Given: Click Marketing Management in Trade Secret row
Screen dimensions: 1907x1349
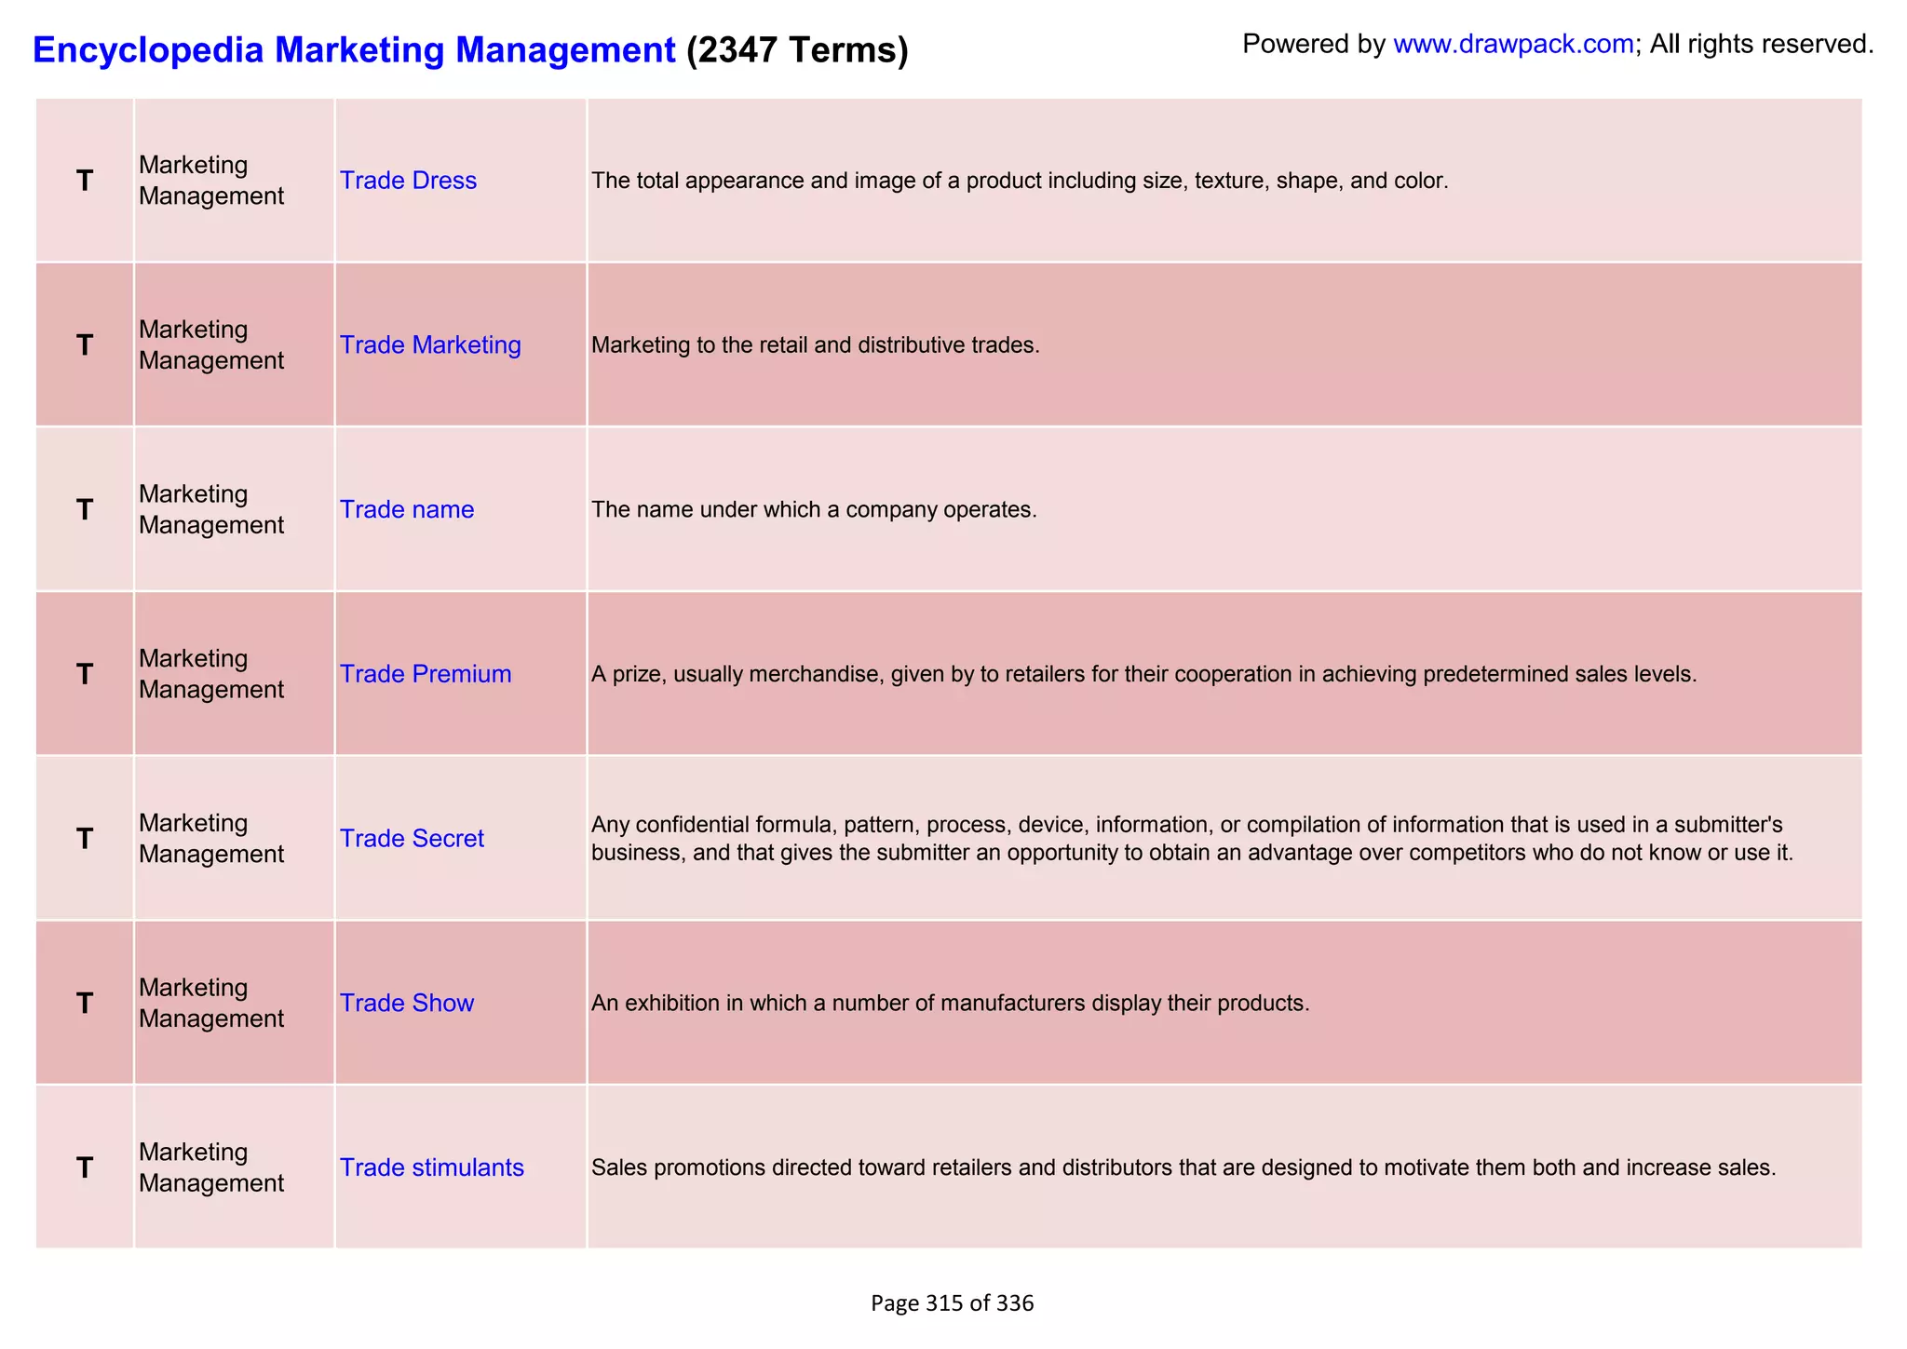Looking at the screenshot, I should [211, 839].
